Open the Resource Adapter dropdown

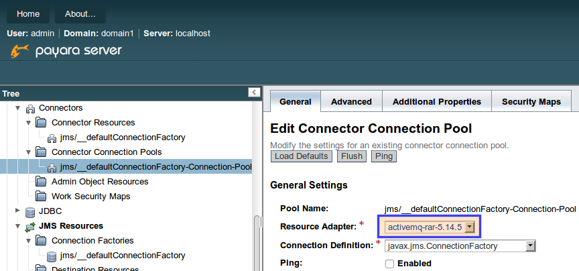pos(469,227)
